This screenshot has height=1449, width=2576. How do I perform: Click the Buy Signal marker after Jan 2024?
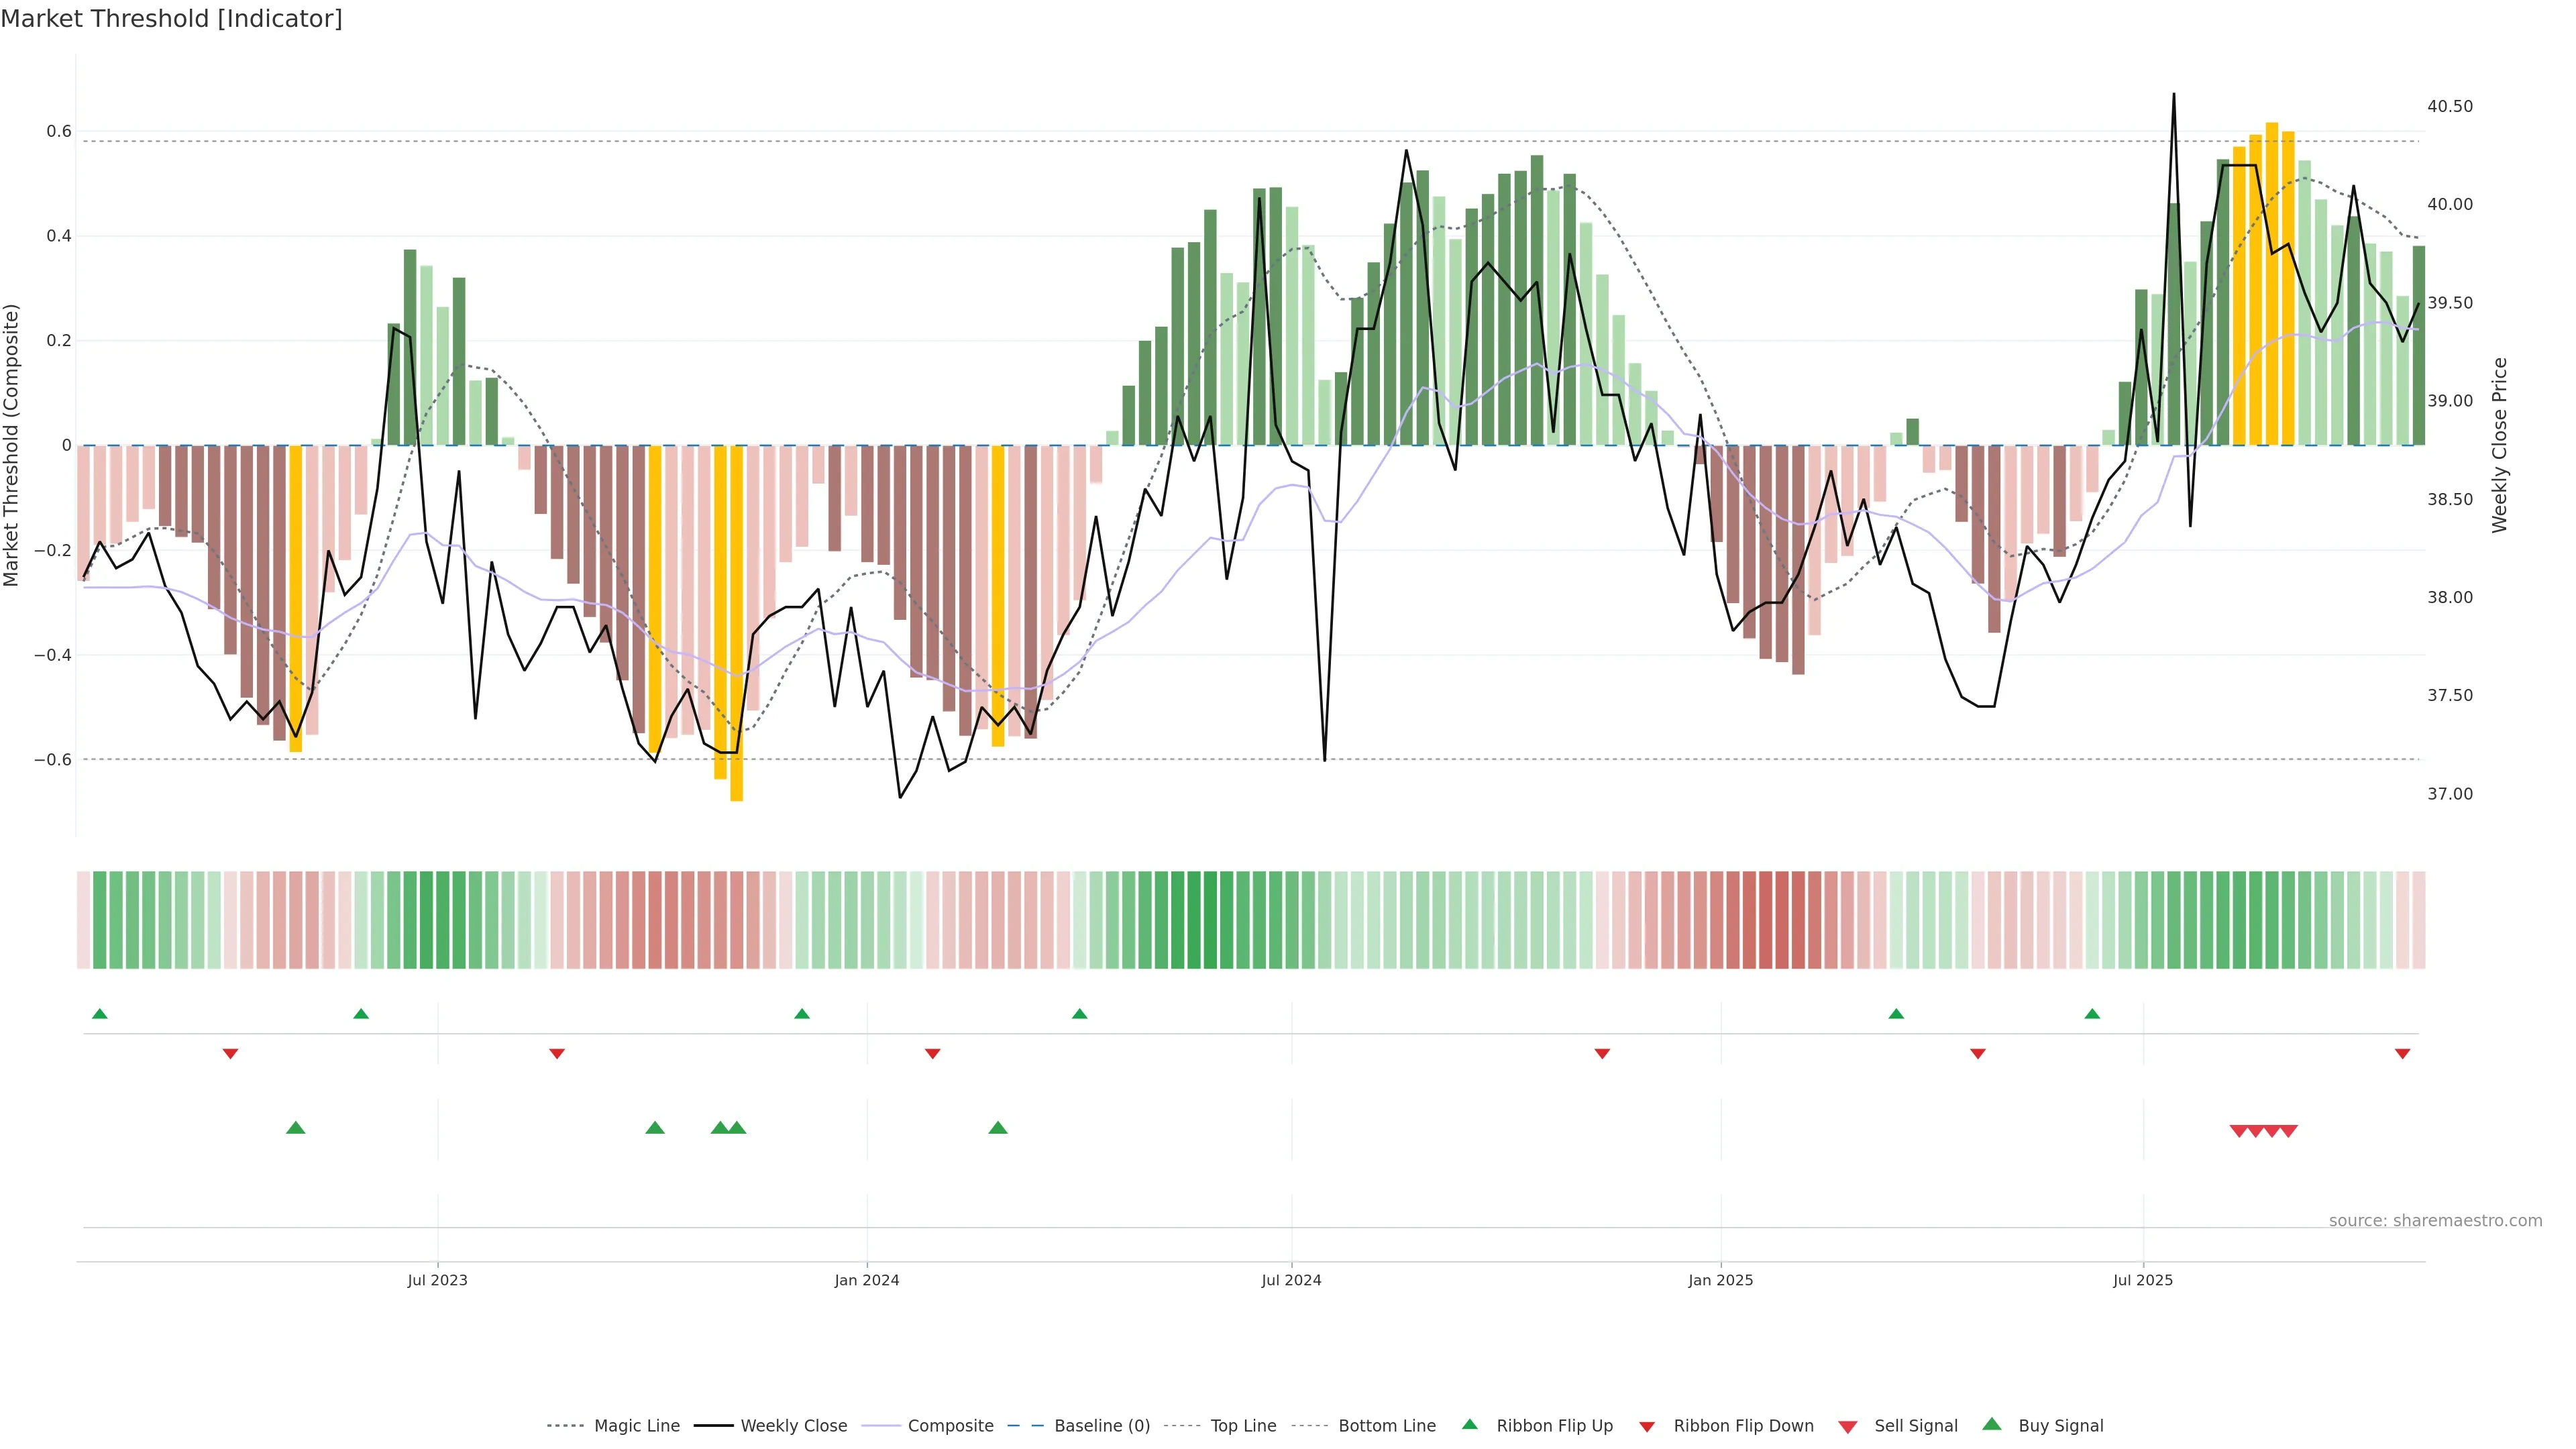coord(997,1128)
